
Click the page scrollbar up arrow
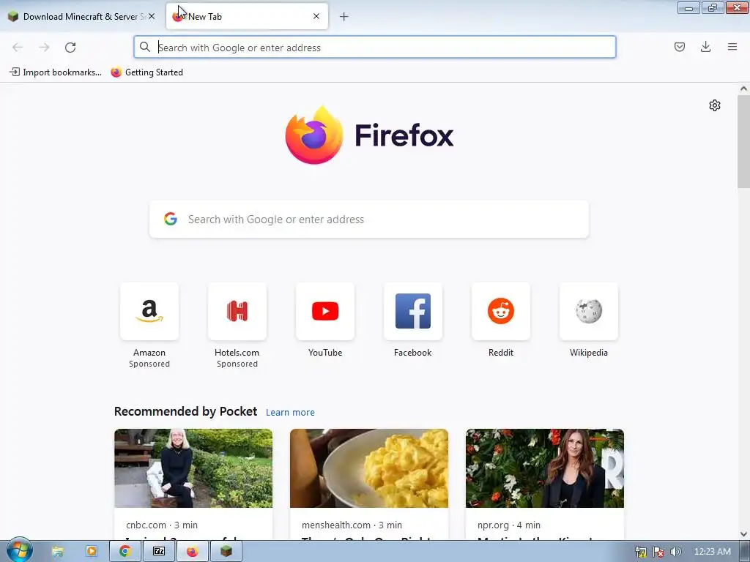743,89
